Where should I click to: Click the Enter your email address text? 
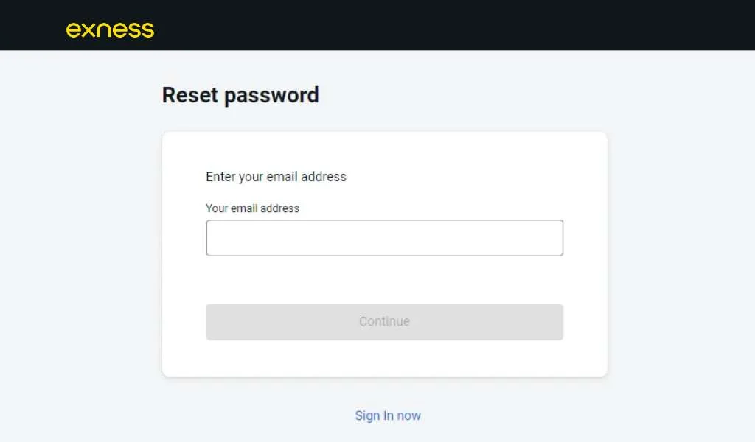(x=276, y=177)
